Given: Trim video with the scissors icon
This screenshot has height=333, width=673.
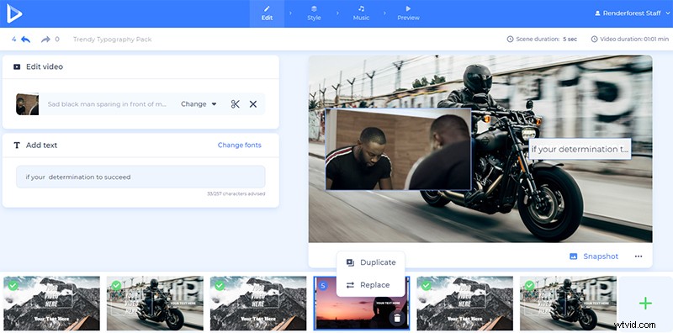Looking at the screenshot, I should tap(236, 104).
